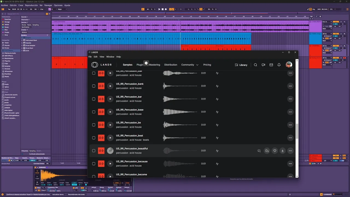This screenshot has width=350, height=197.
Task: Favorite the US_RR_Percussion_beautiful sample with heart
Action: click(x=275, y=151)
